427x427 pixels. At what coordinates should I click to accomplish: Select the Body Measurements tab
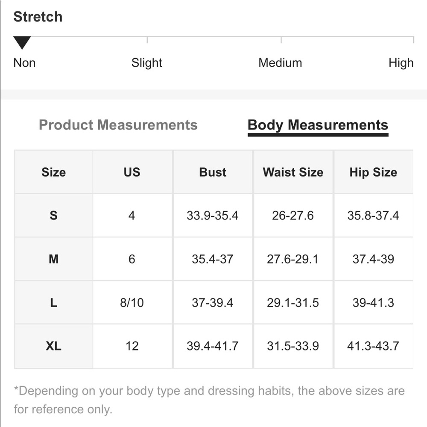[x=318, y=126]
